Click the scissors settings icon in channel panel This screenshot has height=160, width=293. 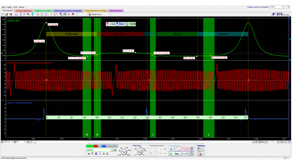[x=108, y=154]
